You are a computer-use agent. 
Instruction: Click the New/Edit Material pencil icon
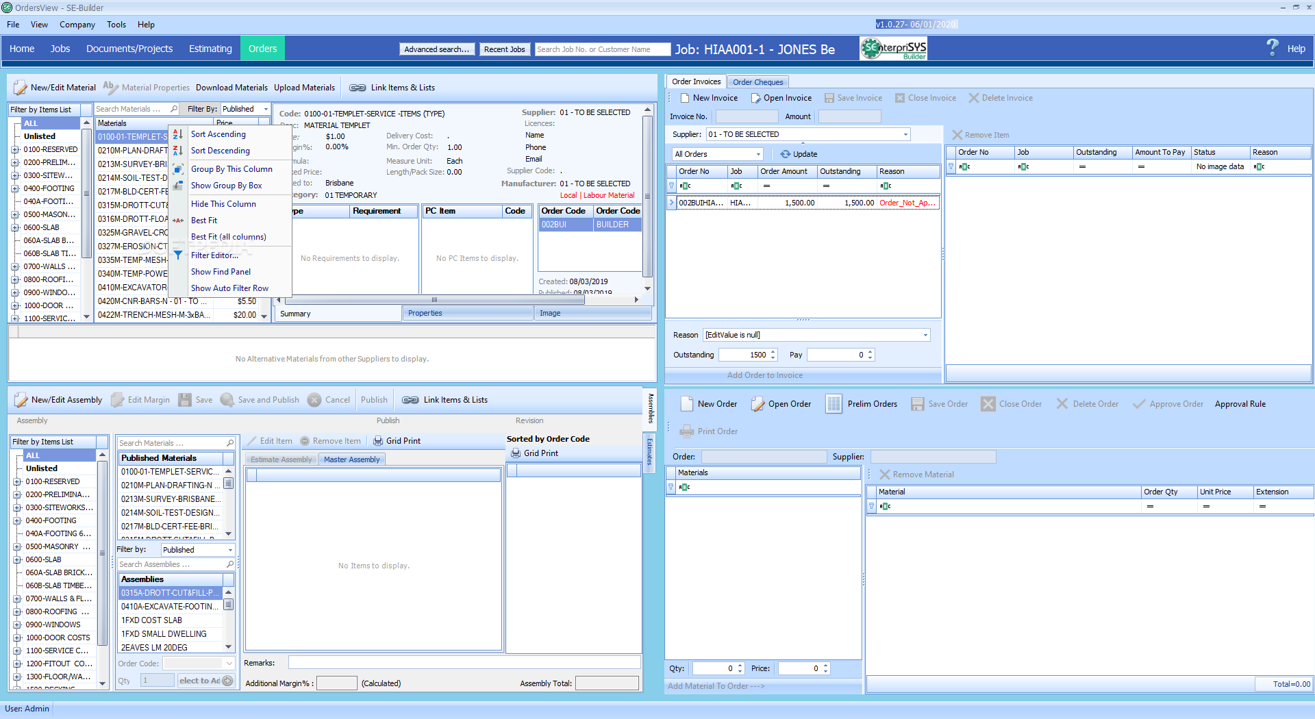pos(20,88)
